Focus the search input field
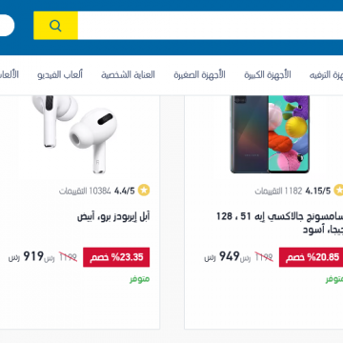Viewport: 343px width, 343px height. 211,26
